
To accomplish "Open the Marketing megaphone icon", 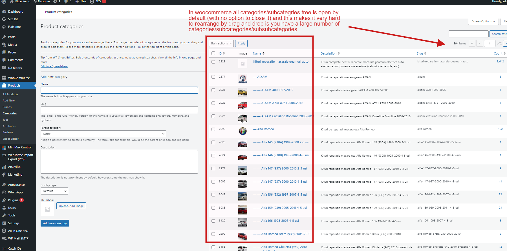I will [4, 175].
